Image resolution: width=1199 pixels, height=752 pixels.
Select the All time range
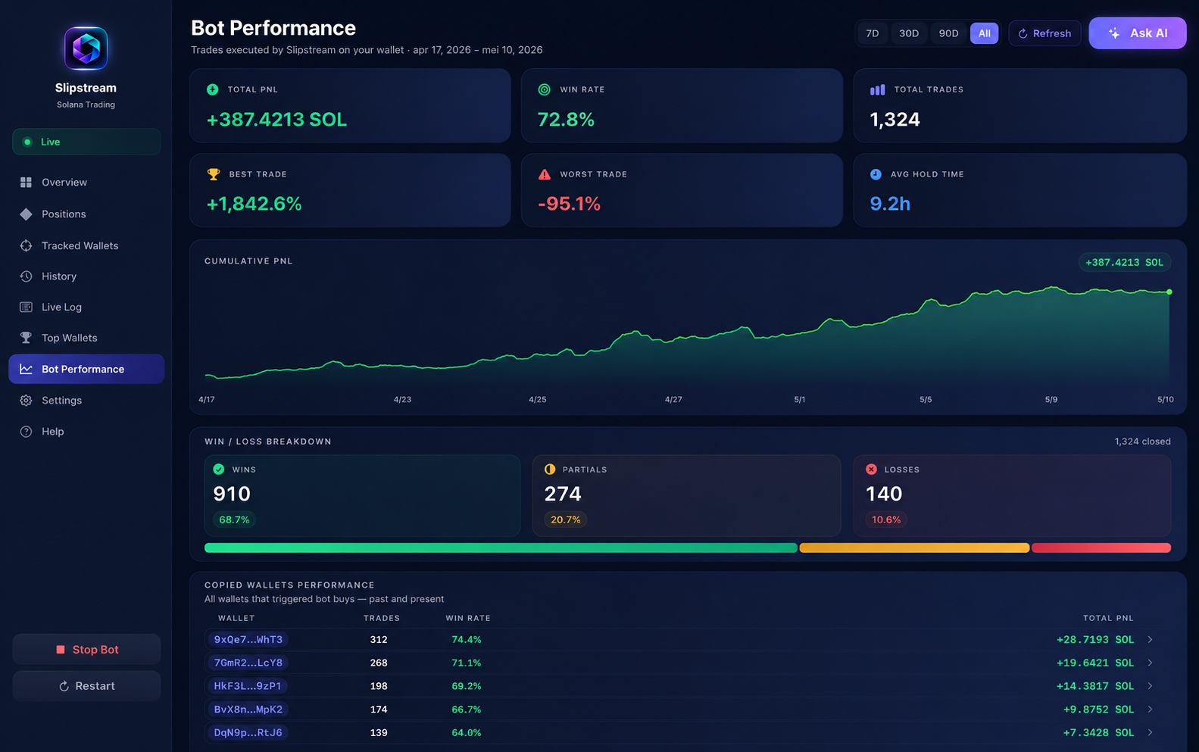(x=985, y=33)
